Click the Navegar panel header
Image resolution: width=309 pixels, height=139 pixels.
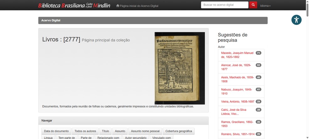[123, 121]
